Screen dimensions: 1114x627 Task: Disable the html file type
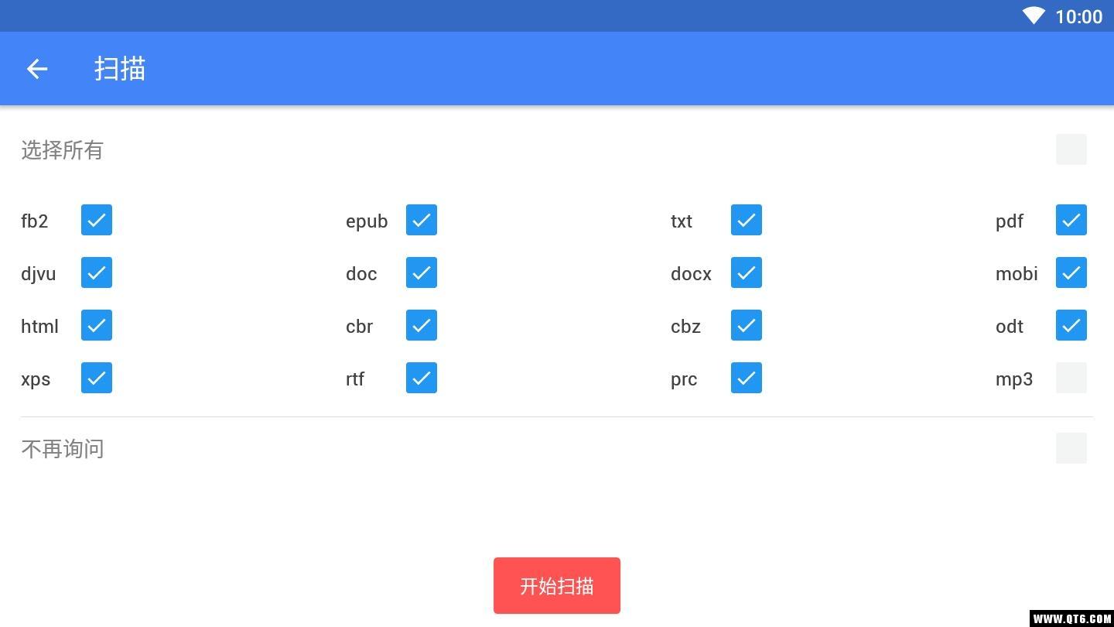97,325
